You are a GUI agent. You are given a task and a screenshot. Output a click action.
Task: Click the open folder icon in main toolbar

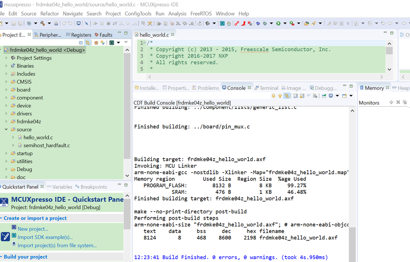point(307,23)
